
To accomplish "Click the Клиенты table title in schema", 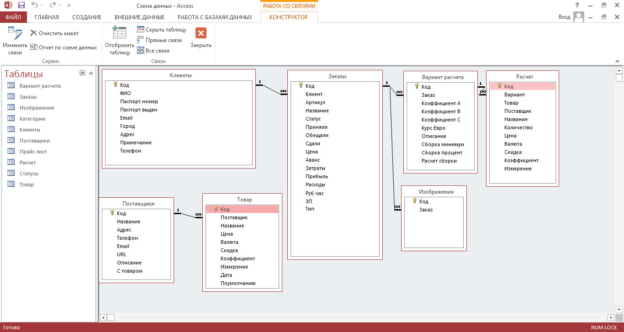I will (180, 75).
